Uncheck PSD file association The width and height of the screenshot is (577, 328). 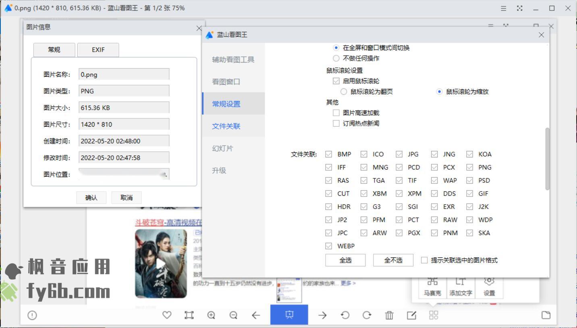pyautogui.click(x=470, y=180)
